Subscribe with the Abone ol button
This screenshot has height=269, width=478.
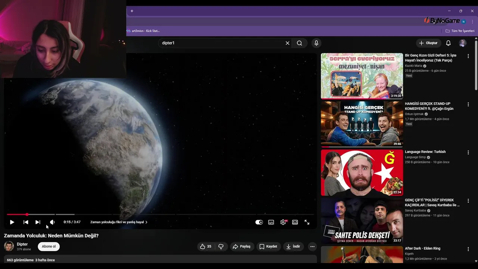click(49, 247)
